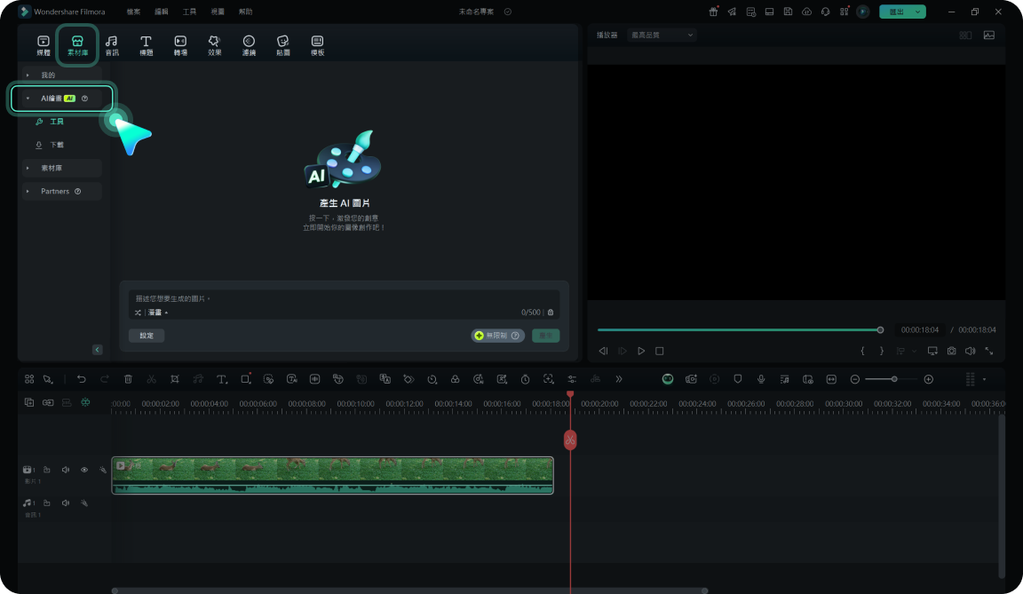The height and width of the screenshot is (594, 1023).
Task: Take a snapshot with the camera icon
Action: [x=951, y=351]
